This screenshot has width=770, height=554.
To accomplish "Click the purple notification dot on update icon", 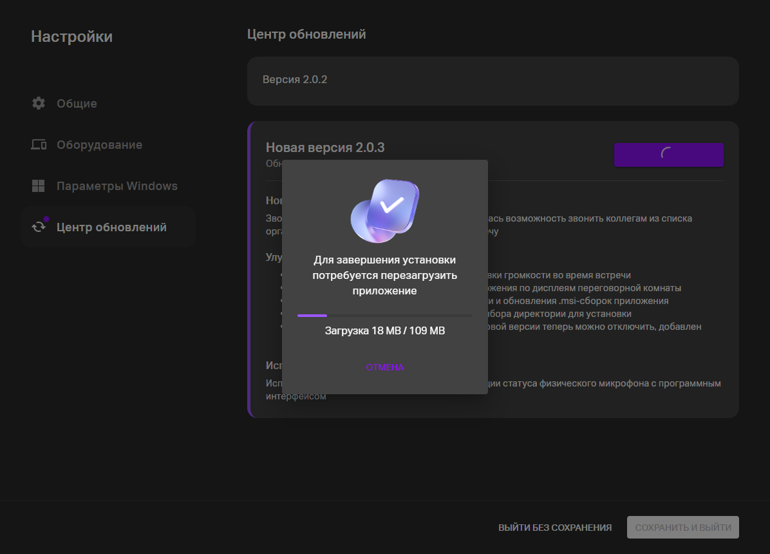I will tap(46, 220).
